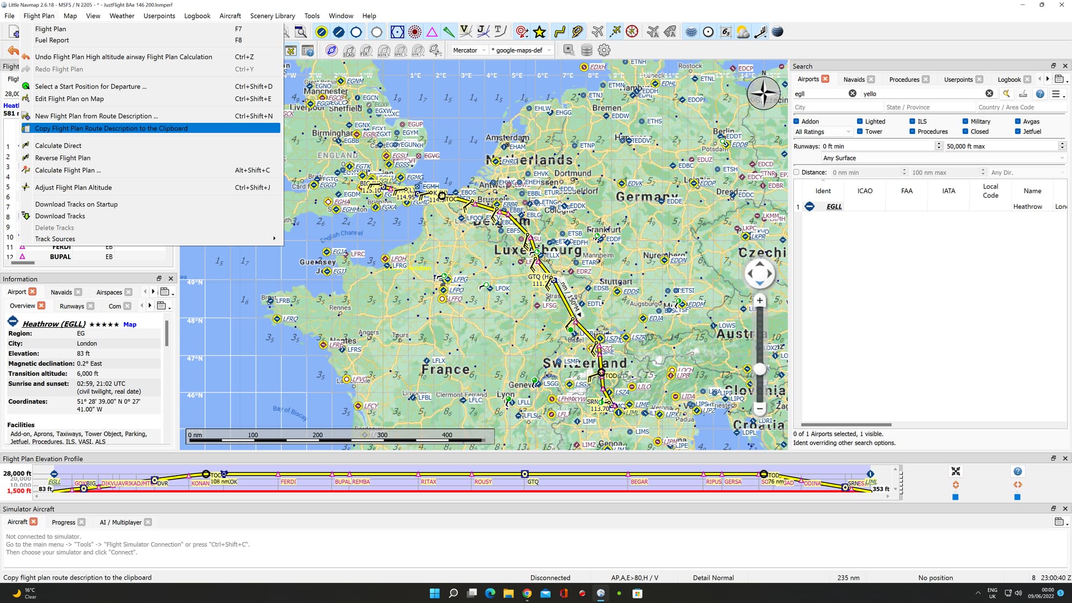Open the Any Surface dropdown
Screen dimensions: 1072x603
pyautogui.click(x=942, y=158)
